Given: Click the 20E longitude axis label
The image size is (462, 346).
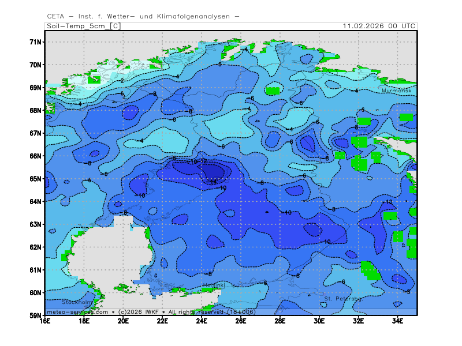Looking at the screenshot, I should click(x=123, y=321).
